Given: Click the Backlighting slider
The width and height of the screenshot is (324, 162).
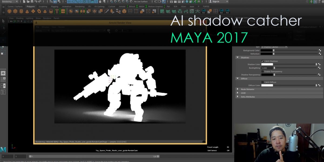Looking at the screenshot, I should click(x=296, y=68).
